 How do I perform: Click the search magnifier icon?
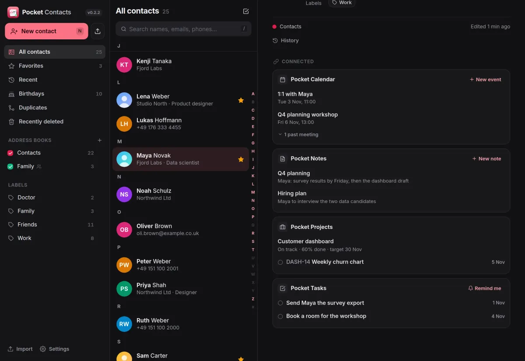(123, 29)
